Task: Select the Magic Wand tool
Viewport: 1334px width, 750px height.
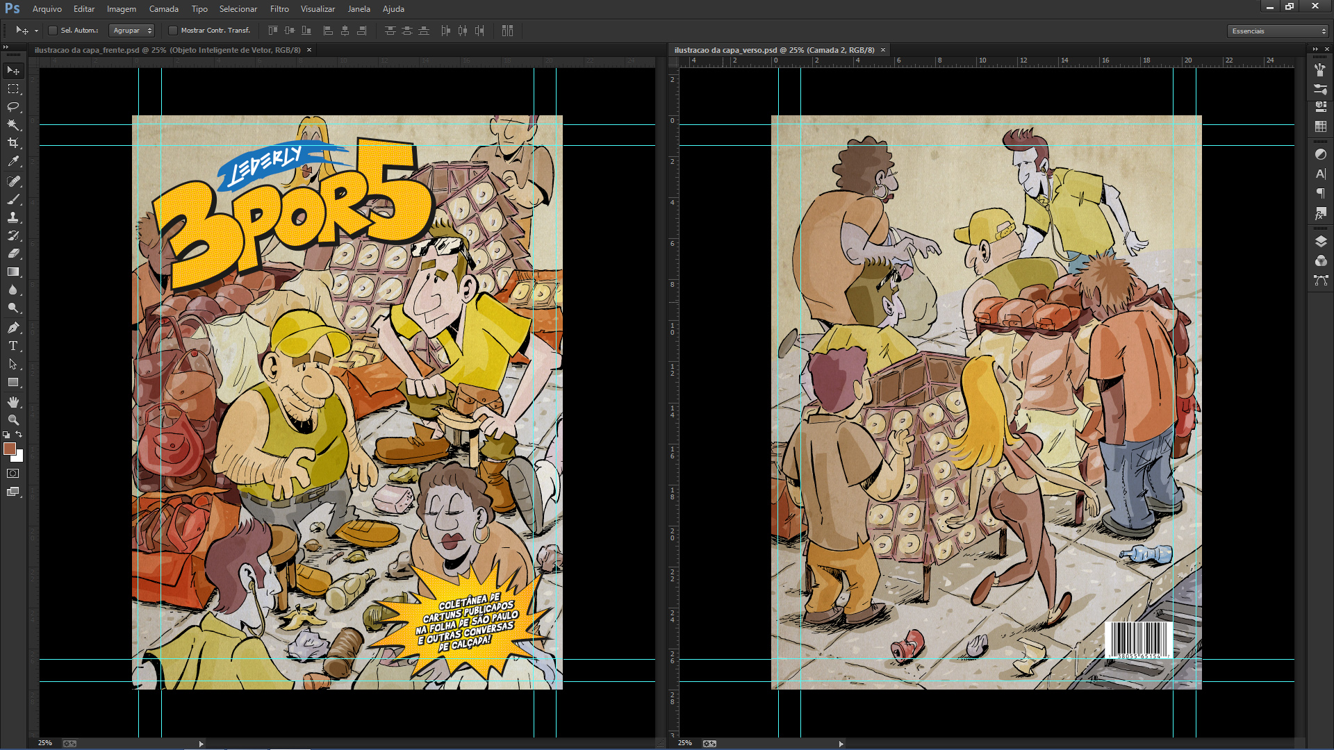Action: coord(13,125)
